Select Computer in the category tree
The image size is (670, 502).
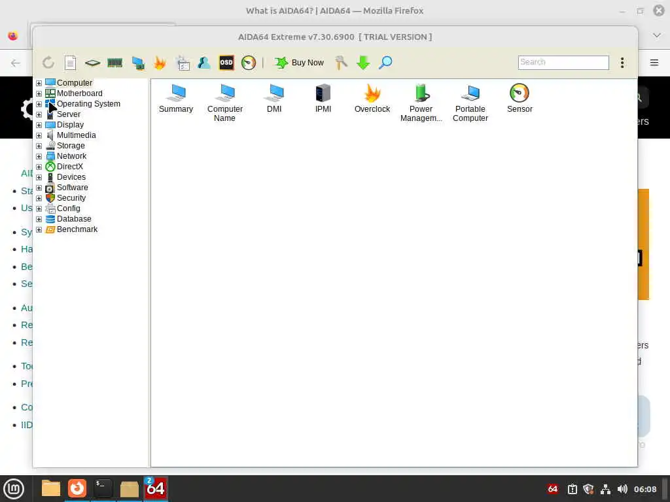coord(75,83)
